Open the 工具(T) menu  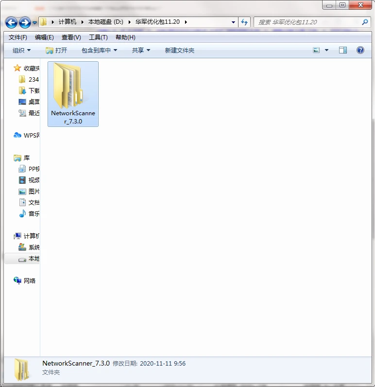click(x=98, y=37)
